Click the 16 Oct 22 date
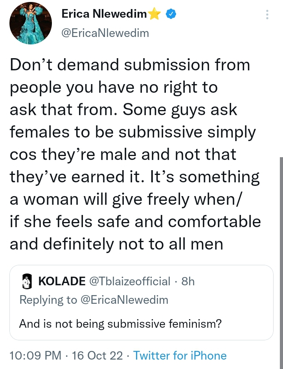Viewport: 283px width, 369px height. (97, 355)
